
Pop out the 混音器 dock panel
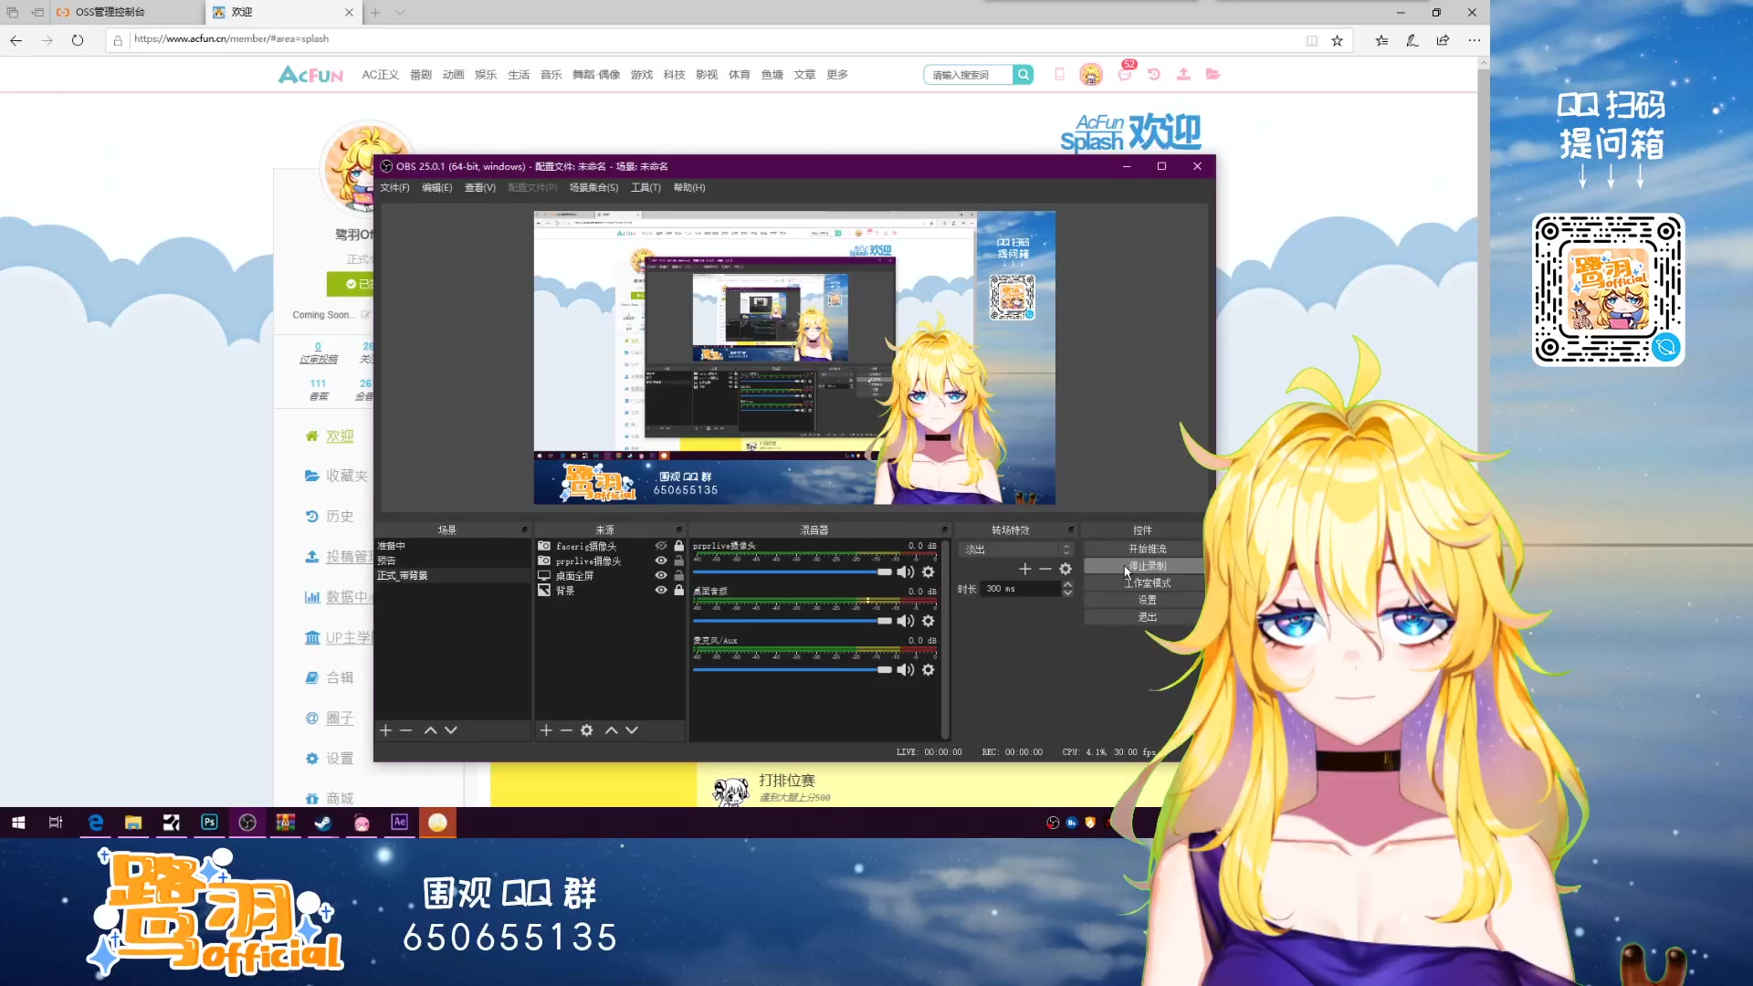click(x=944, y=530)
